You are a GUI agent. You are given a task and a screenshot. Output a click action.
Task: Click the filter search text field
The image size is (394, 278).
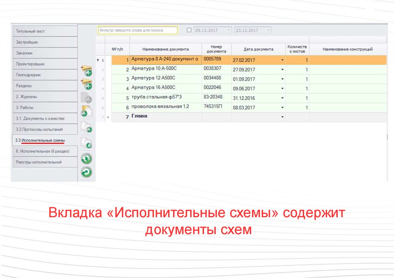(x=138, y=30)
